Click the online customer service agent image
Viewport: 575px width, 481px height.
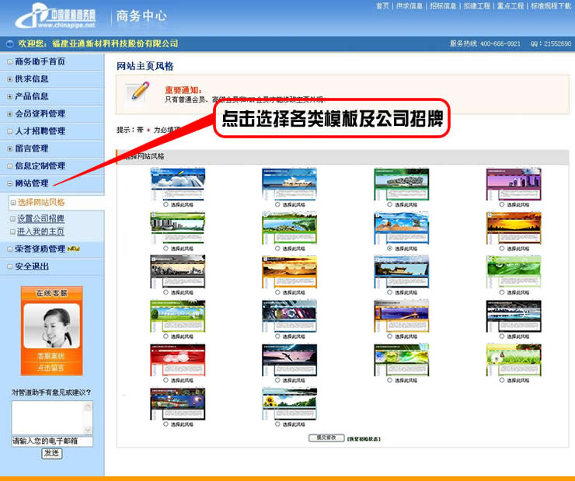tap(51, 326)
